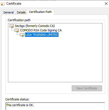Open the Details tab
The height and width of the screenshot is (110, 109).
click(21, 12)
